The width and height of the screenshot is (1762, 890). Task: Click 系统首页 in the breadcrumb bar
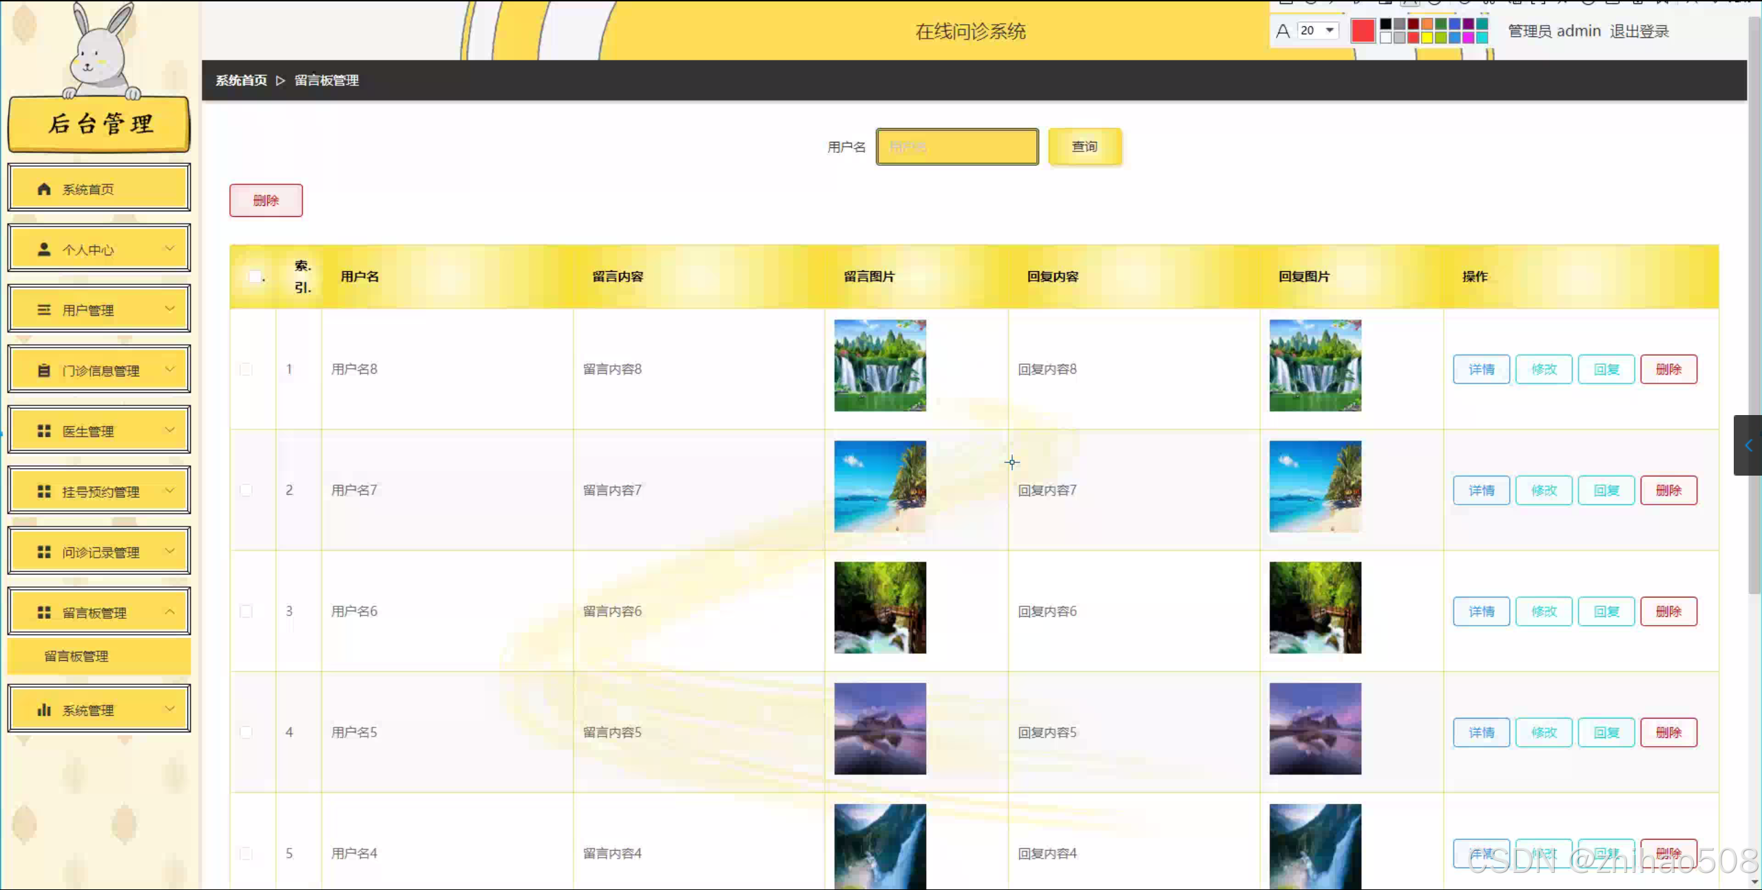[240, 81]
